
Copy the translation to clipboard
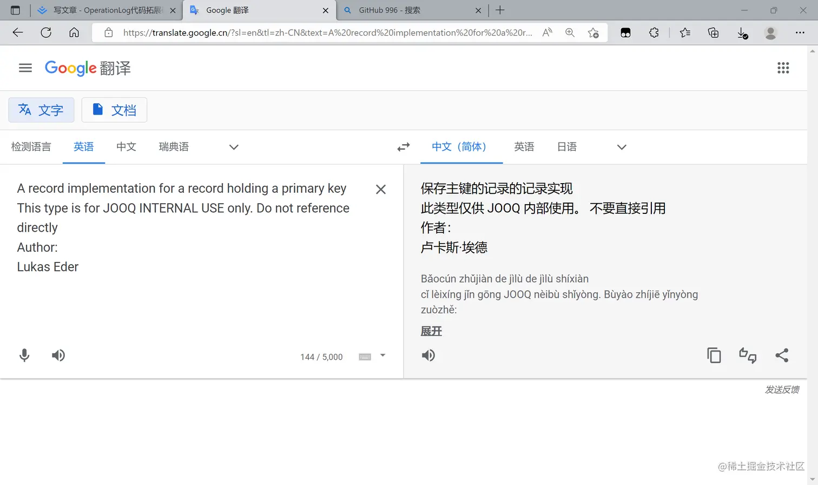pos(714,355)
